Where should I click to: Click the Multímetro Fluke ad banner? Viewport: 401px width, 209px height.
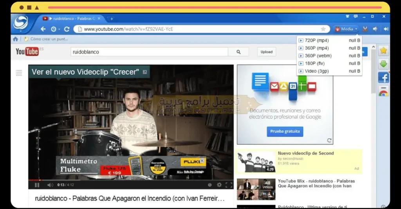(131, 166)
